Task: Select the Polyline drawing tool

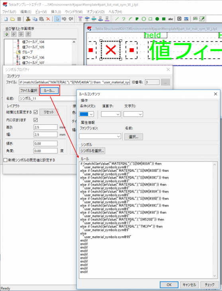Action: pyautogui.click(x=124, y=19)
